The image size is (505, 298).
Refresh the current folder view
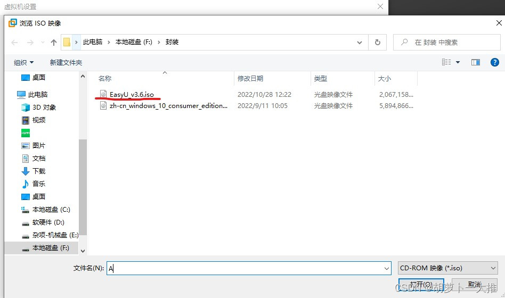point(378,42)
